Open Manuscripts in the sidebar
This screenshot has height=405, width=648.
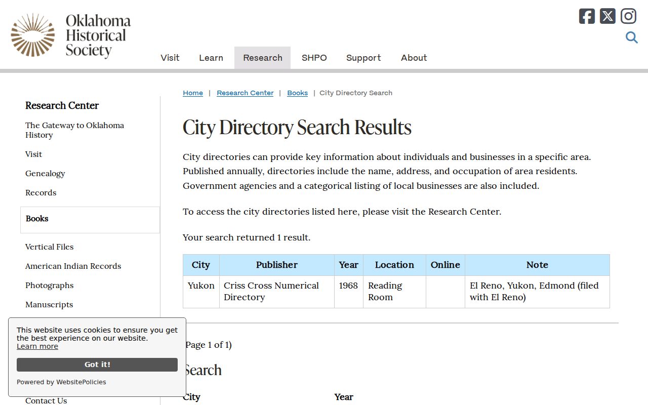pyautogui.click(x=49, y=304)
